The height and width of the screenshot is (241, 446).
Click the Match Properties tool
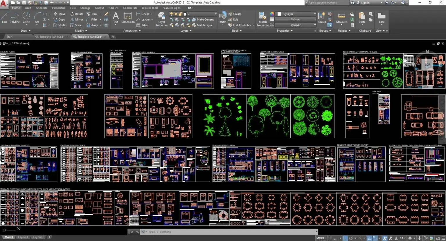[262, 19]
